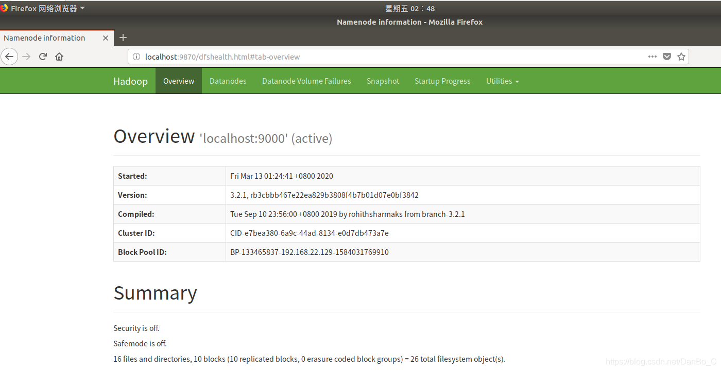
Task: Click the Cluster ID: label cell
Action: click(169, 233)
